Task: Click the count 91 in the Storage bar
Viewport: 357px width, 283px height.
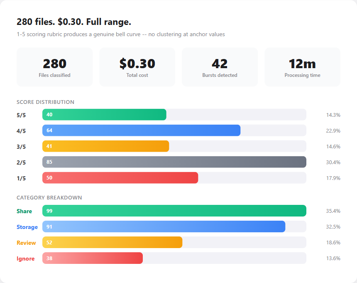Action: pyautogui.click(x=49, y=227)
